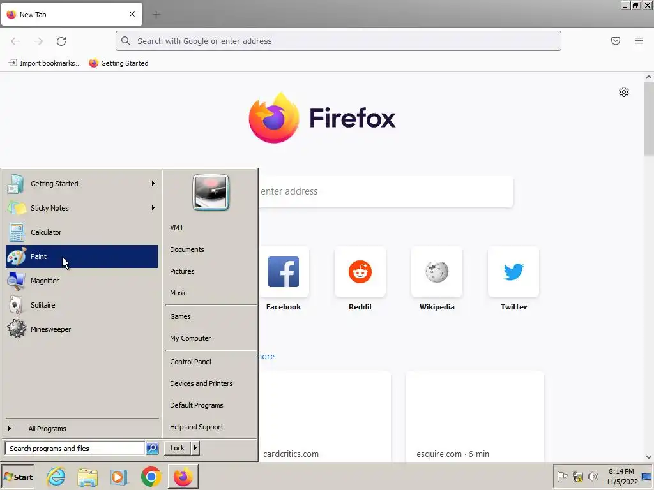
Task: Open Games from Start menu
Action: click(209, 316)
